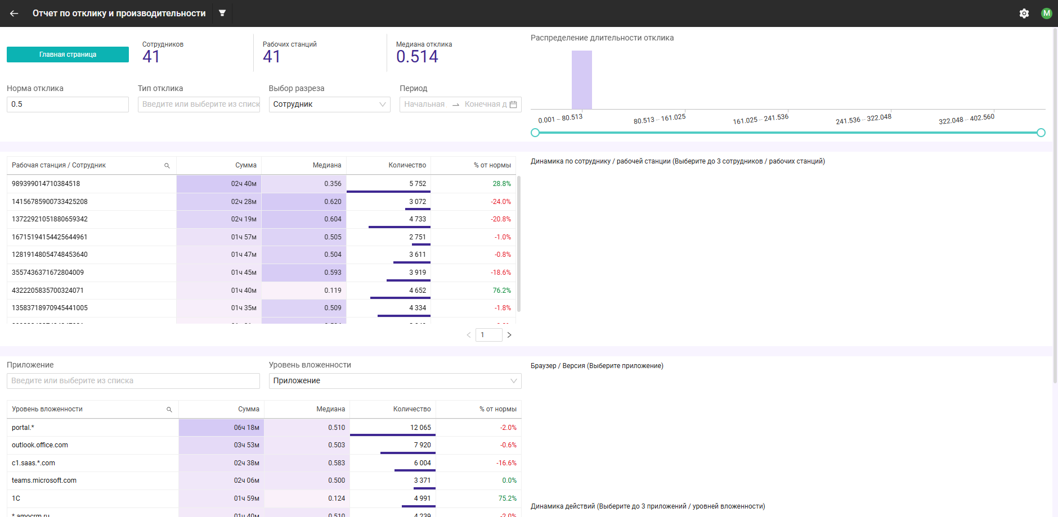
Task: Go to previous page arrow
Action: pos(468,335)
